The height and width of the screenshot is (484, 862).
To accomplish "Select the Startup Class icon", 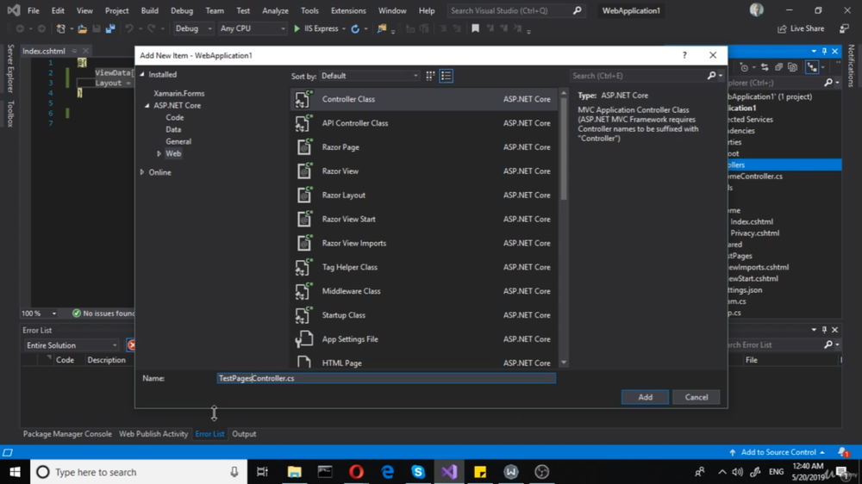I will tap(304, 315).
